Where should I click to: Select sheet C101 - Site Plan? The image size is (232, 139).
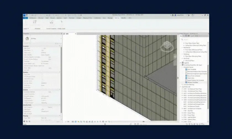click(x=188, y=111)
